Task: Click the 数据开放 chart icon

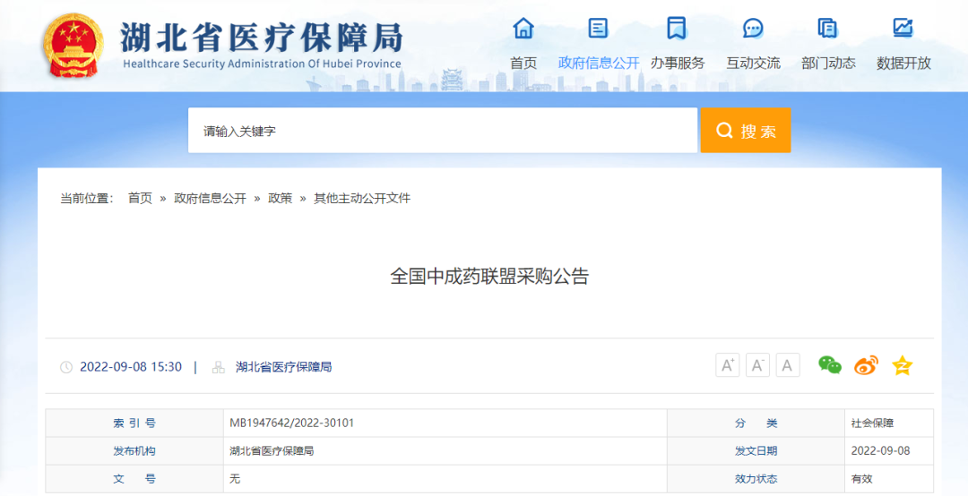Action: click(903, 29)
